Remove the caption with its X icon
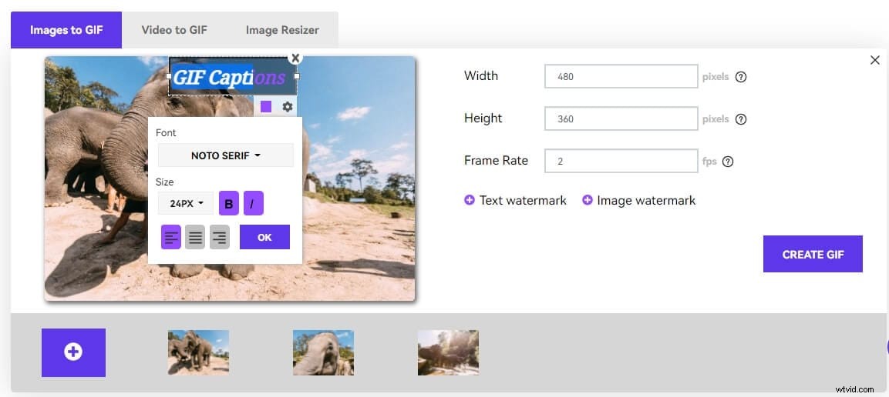 pos(295,57)
